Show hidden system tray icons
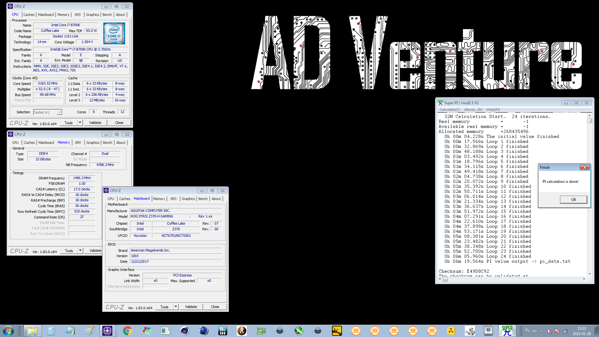599x337 pixels. point(542,331)
